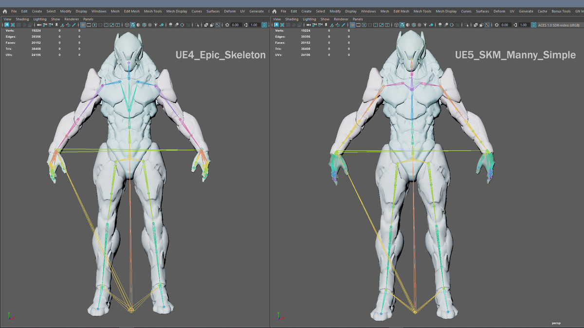Screen dimensions: 584x328
Task: Toggle Grid display in UE4 viewport toolbar
Action: click(x=83, y=25)
